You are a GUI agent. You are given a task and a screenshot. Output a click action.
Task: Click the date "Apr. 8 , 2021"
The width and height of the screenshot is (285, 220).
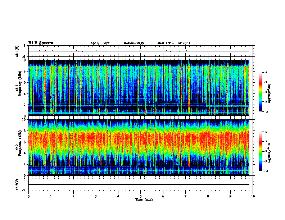tap(100, 43)
